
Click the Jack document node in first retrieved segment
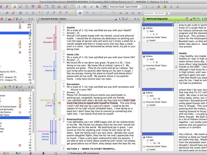pyautogui.click(x=151, y=31)
